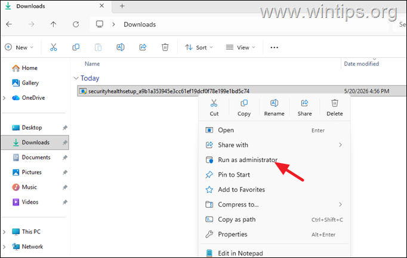Click the 5/20/2026 4:56 PM date cell

pyautogui.click(x=366, y=91)
